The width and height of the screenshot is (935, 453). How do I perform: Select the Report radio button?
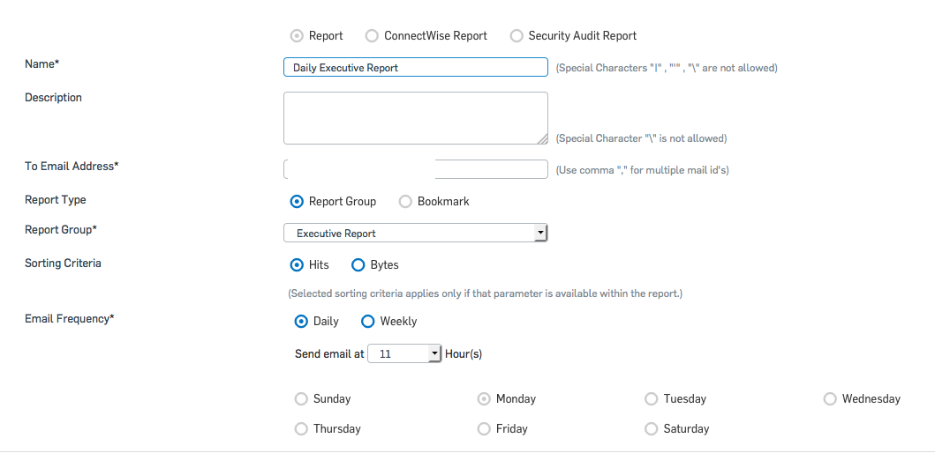297,36
